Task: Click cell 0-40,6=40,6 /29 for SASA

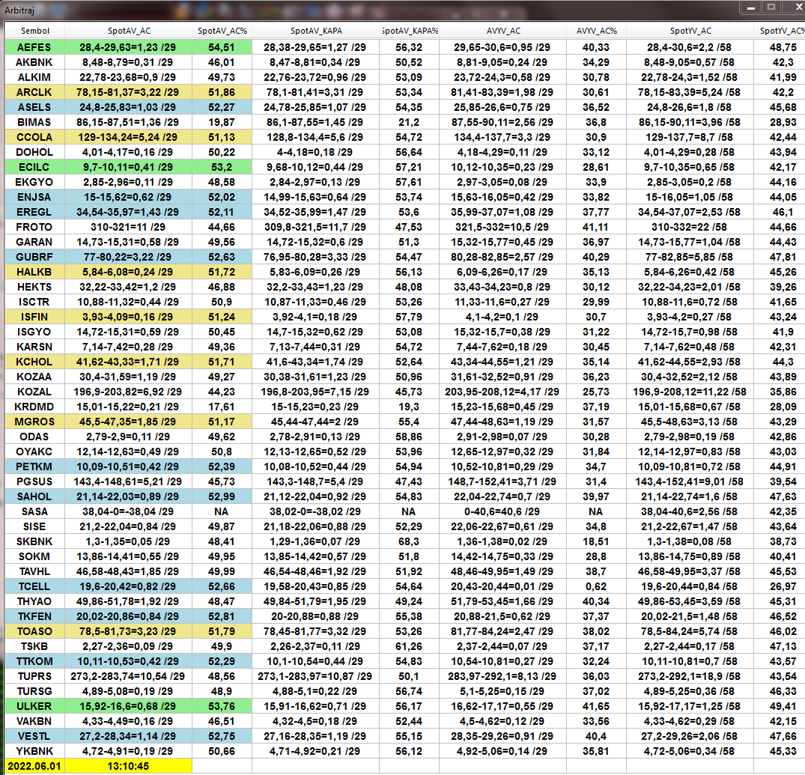Action: pyautogui.click(x=503, y=511)
